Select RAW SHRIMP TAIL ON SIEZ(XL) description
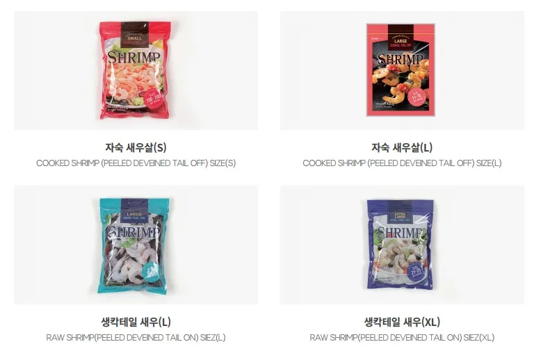Image resolution: width=534 pixels, height=351 pixels. click(402, 337)
